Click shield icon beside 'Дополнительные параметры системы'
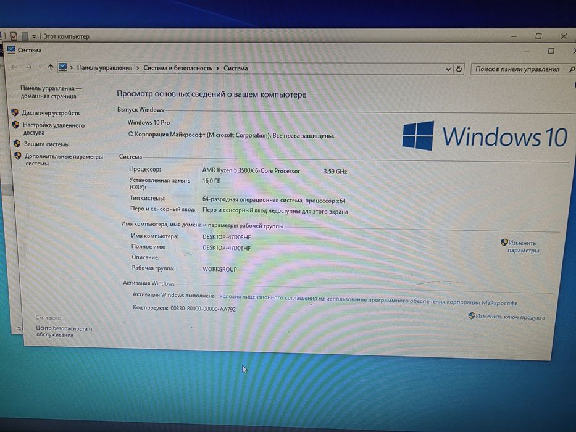 pos(18,156)
